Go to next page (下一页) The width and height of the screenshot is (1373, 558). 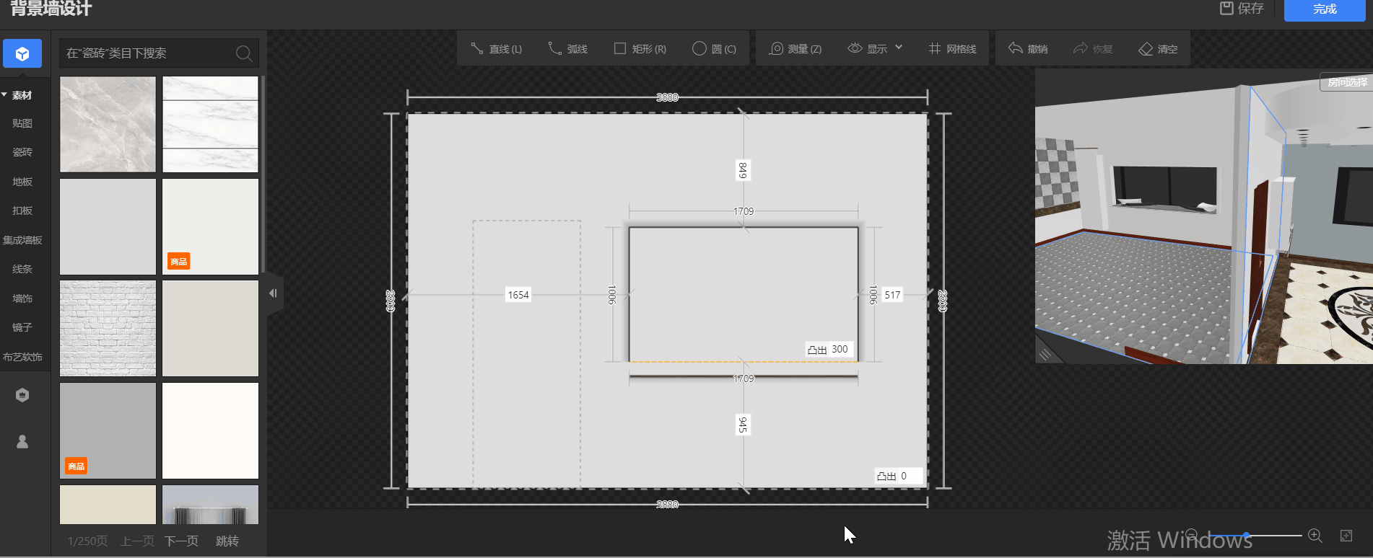point(181,541)
